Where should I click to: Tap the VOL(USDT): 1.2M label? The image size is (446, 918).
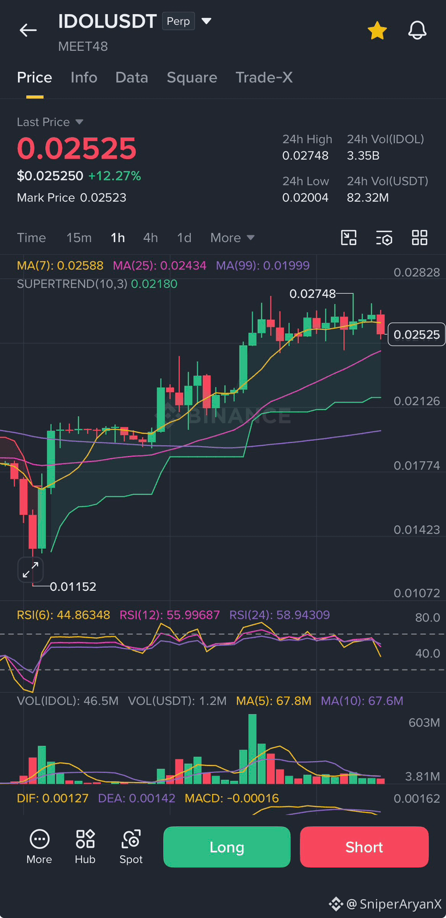(177, 701)
